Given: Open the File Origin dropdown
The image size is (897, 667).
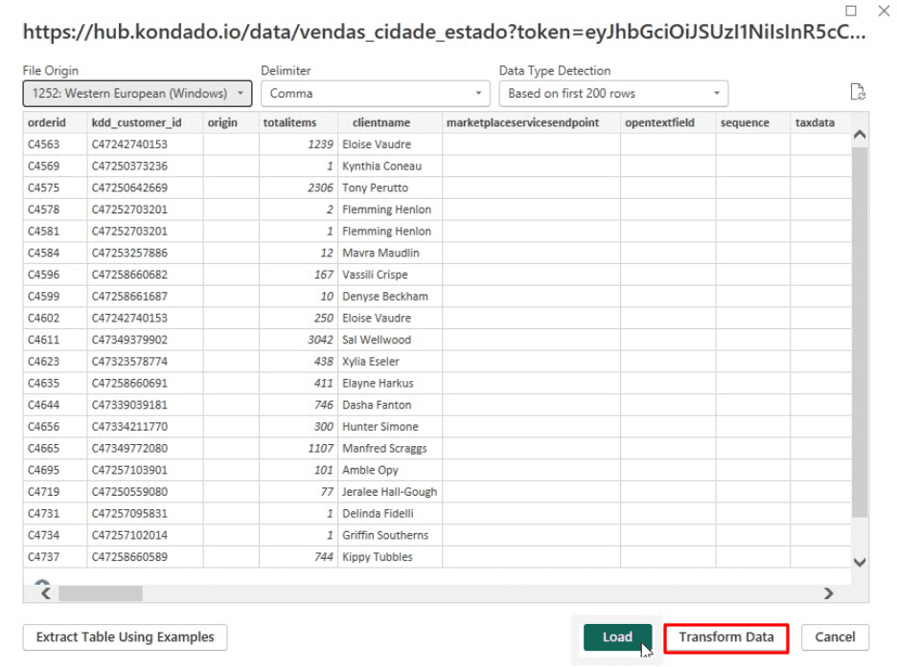Looking at the screenshot, I should click(136, 94).
